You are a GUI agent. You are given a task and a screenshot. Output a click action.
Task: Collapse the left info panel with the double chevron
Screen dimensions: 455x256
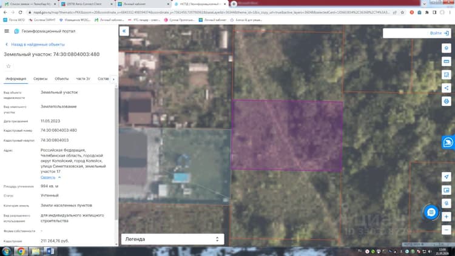(x=124, y=31)
